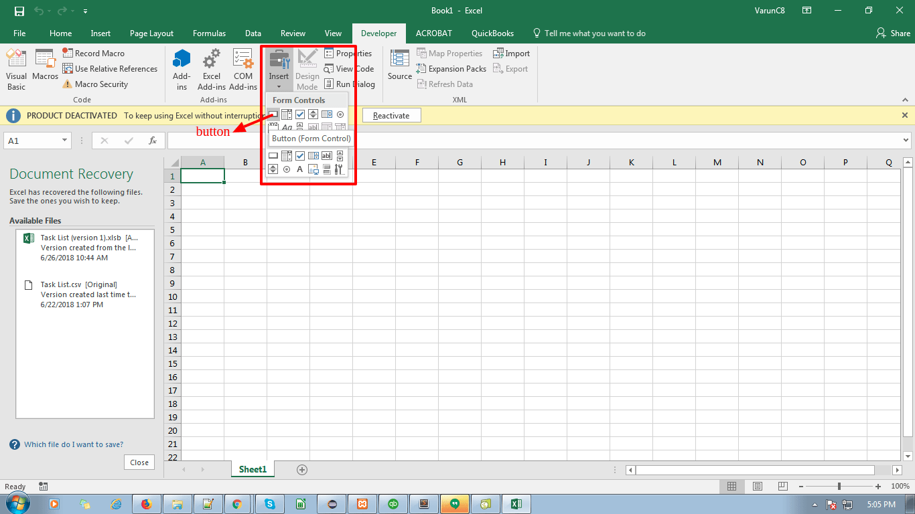The image size is (915, 514).
Task: Open the Visual Basic editor
Action: pos(16,70)
